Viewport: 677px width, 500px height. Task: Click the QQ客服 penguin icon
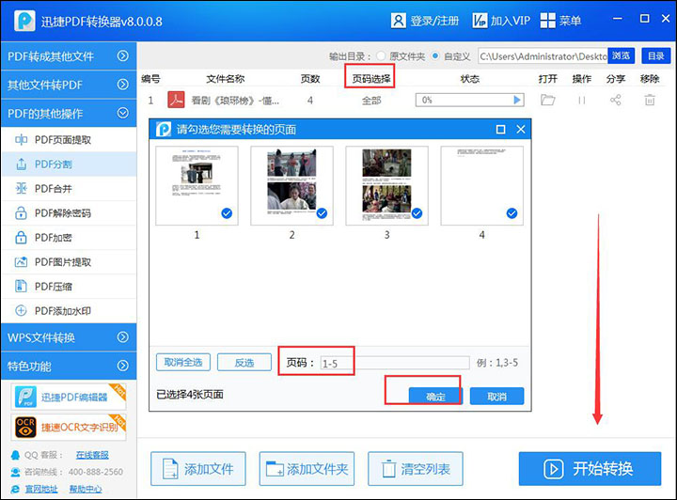[16, 455]
